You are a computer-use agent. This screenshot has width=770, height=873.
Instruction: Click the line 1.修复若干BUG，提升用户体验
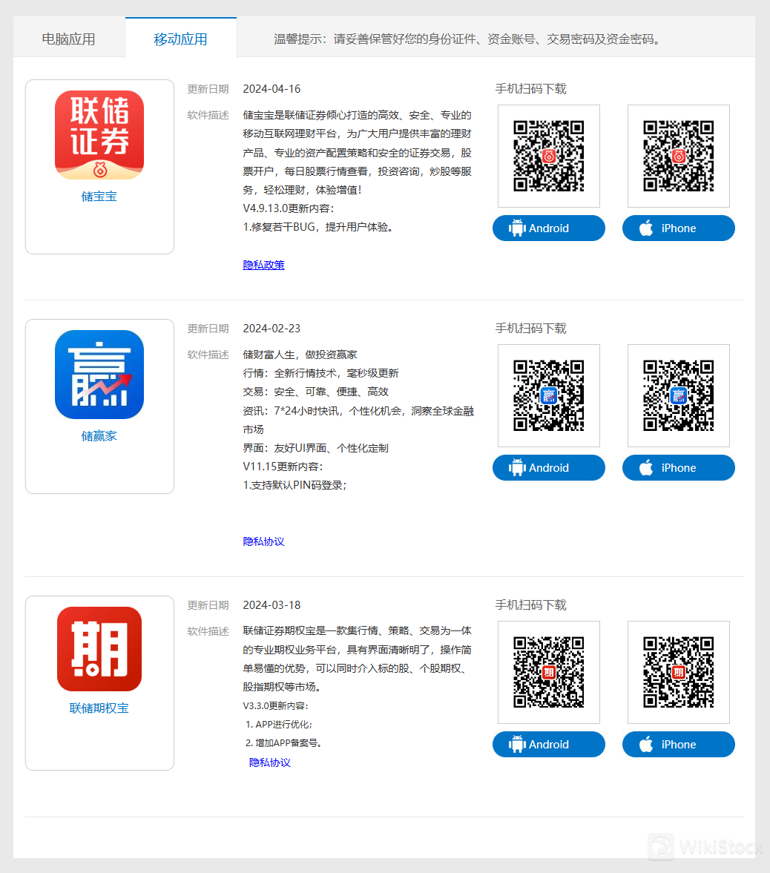(x=319, y=227)
